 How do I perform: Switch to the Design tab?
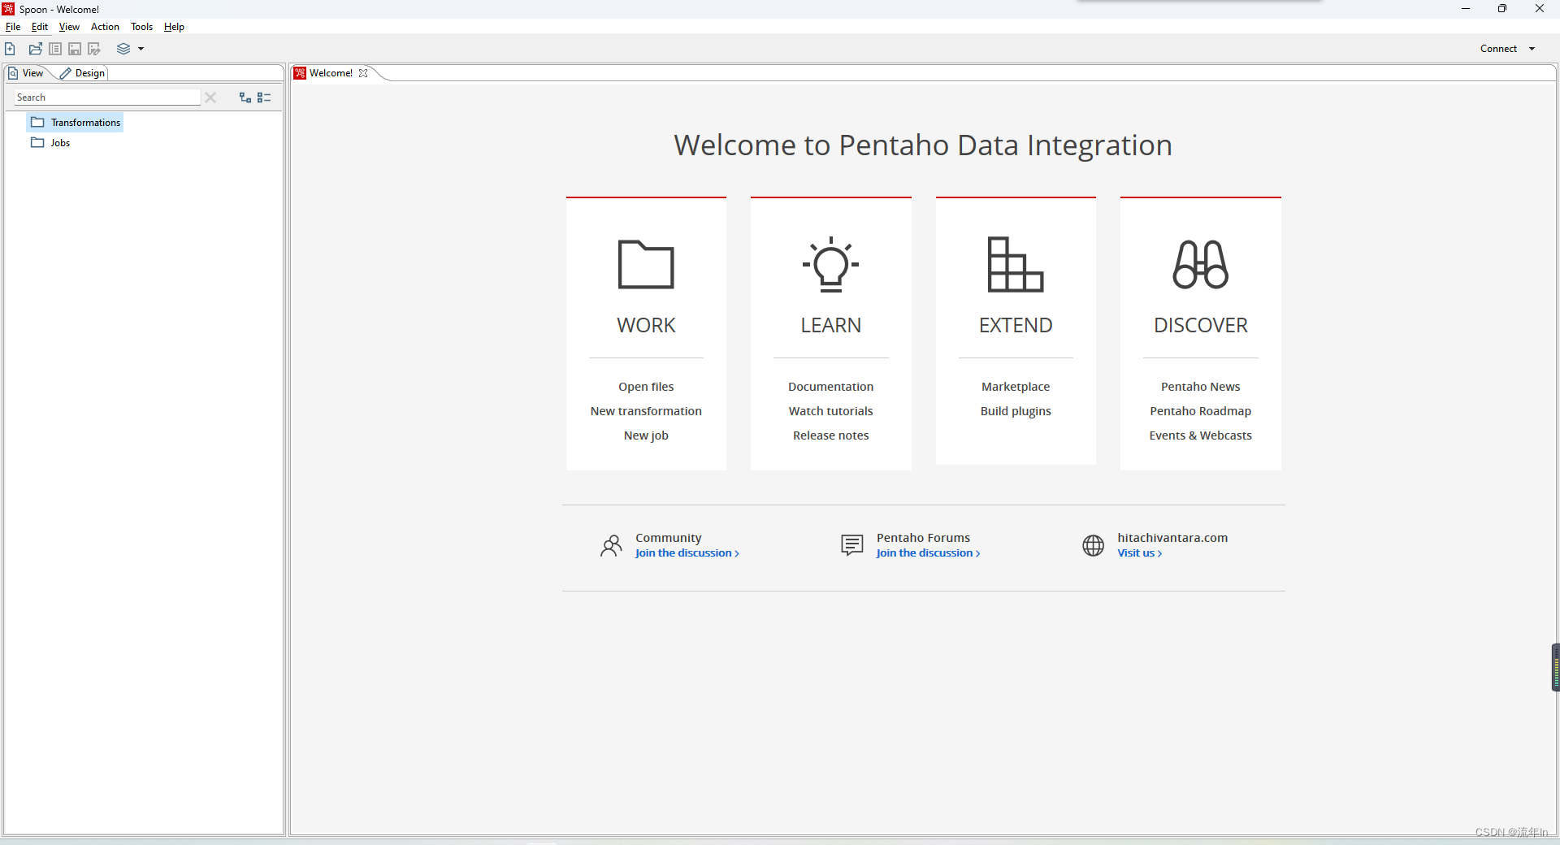click(83, 73)
